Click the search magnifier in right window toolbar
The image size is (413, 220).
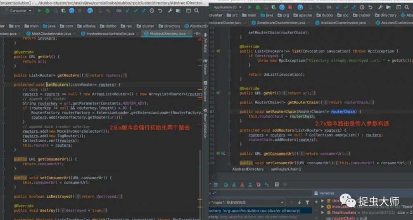[x=407, y=7]
